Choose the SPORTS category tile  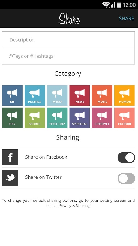coord(35,118)
